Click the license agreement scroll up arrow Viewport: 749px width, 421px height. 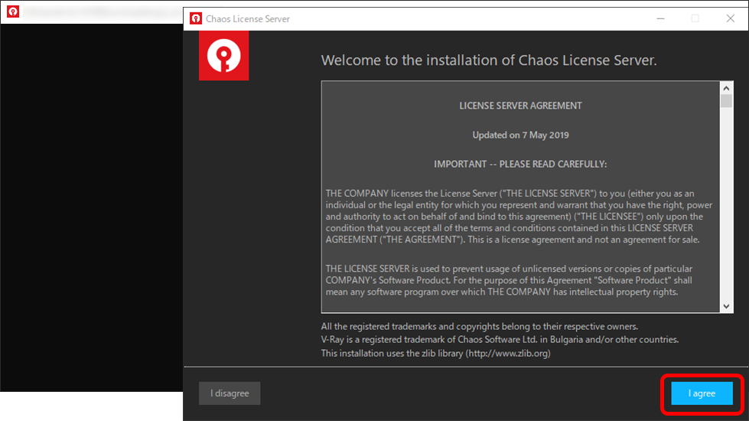726,88
